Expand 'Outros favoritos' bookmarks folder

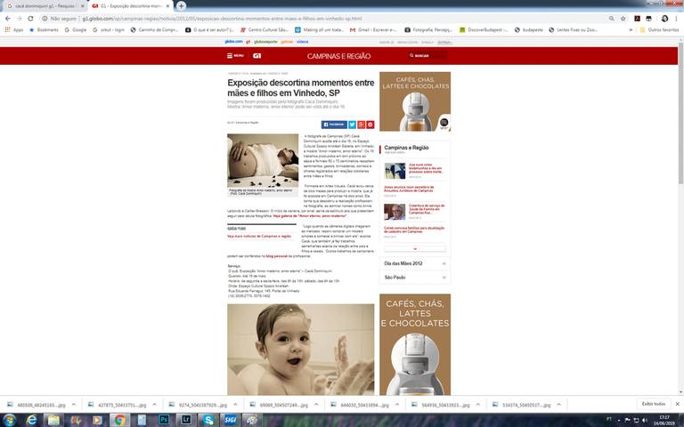(x=660, y=29)
